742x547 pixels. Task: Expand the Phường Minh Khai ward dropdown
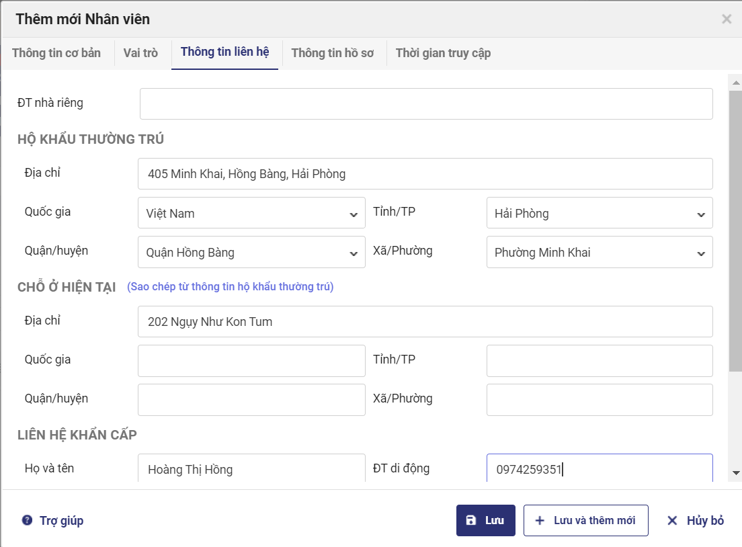click(599, 253)
